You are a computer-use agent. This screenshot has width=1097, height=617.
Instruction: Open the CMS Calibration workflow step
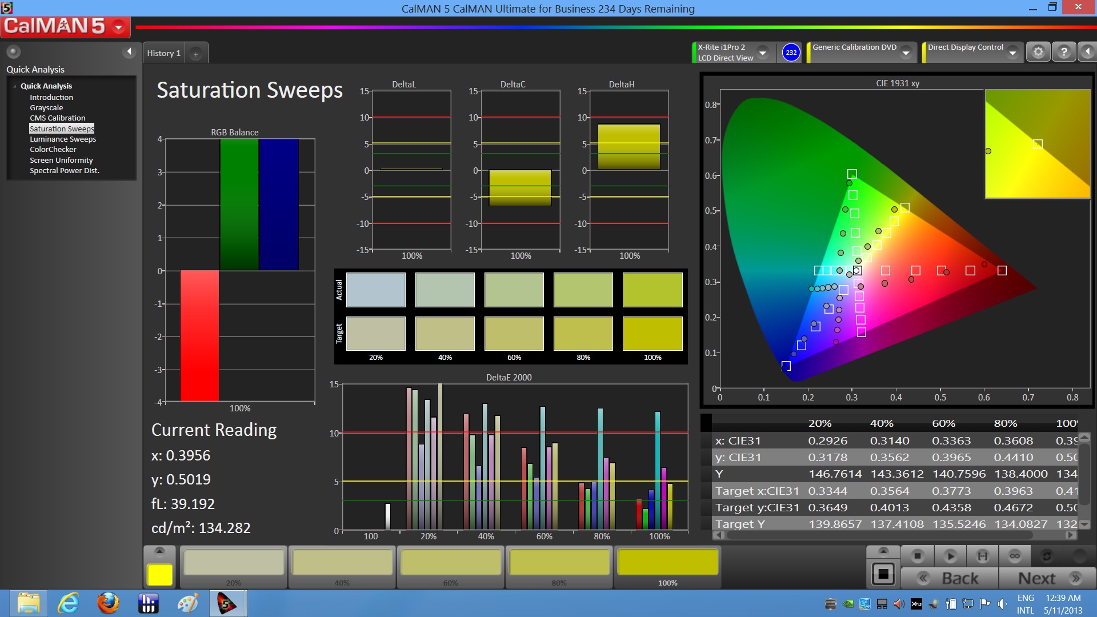pos(58,118)
